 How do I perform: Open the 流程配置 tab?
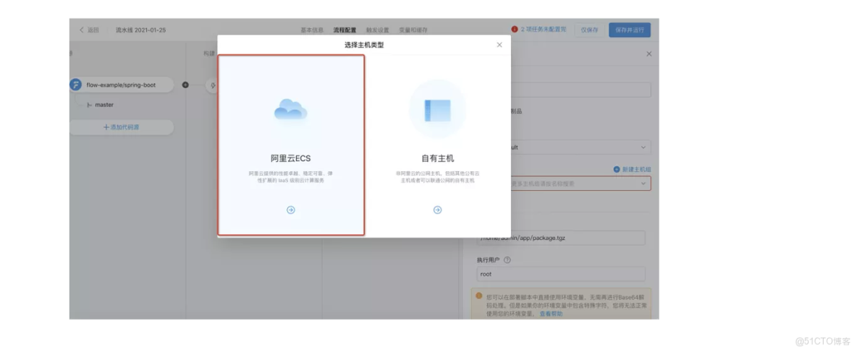[x=345, y=30]
